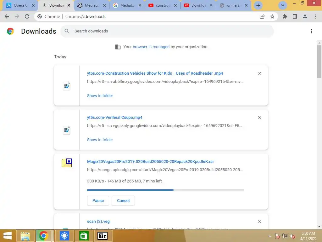This screenshot has width=322, height=242.
Task: Reload the downloads page
Action: (x=27, y=16)
